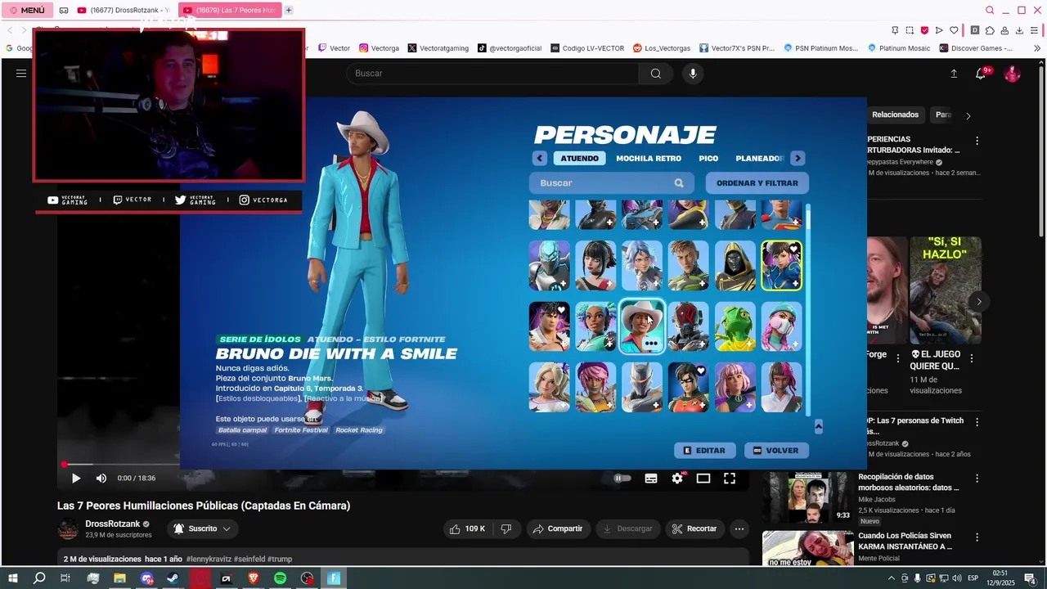Open video player settings gear

coord(677,479)
